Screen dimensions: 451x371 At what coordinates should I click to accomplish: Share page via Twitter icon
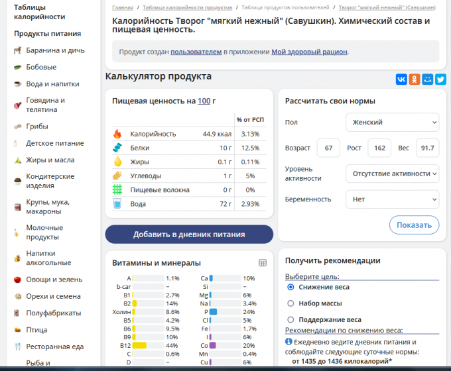[x=440, y=79]
